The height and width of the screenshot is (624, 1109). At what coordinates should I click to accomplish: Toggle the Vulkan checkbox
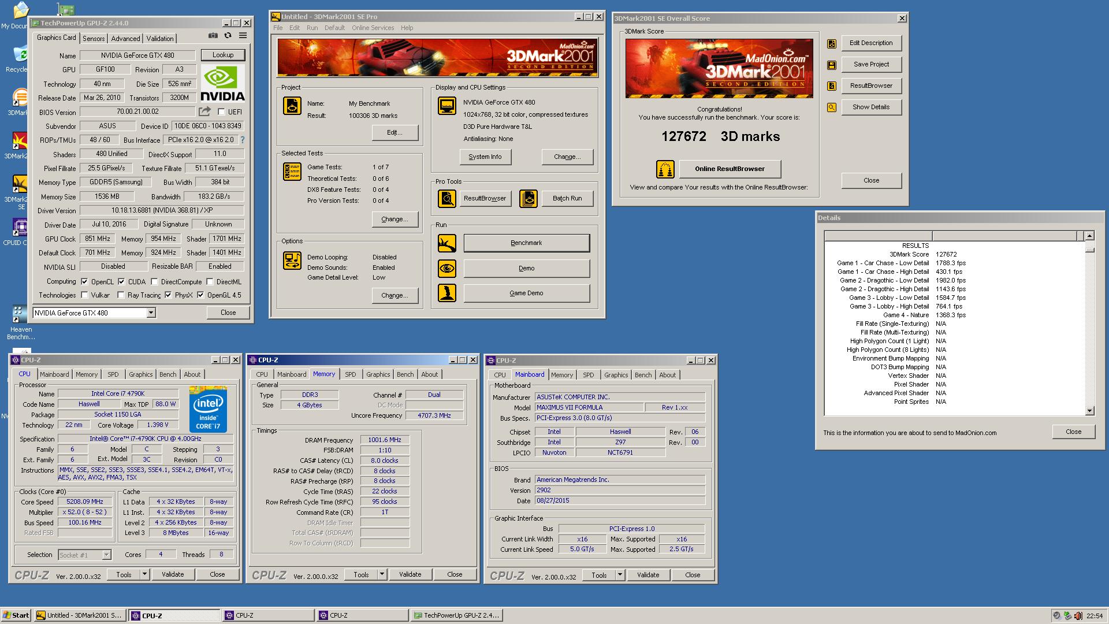coord(84,295)
